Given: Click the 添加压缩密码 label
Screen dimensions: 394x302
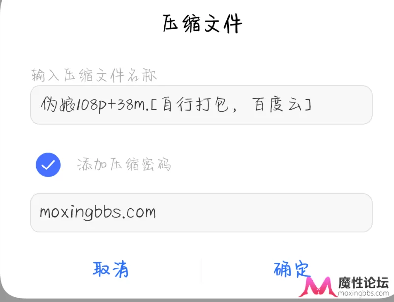Looking at the screenshot, I should point(124,165).
